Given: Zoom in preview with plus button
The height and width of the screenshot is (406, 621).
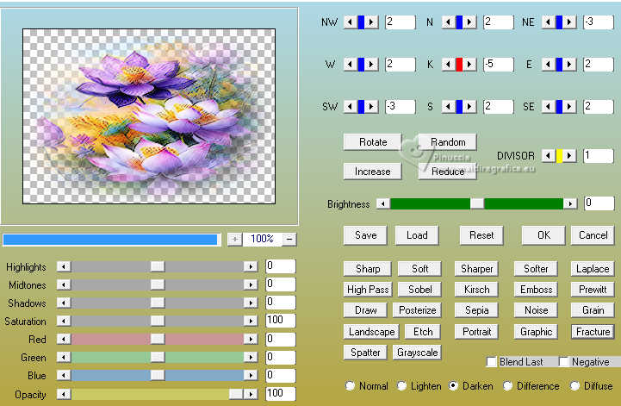Looking at the screenshot, I should tap(235, 239).
